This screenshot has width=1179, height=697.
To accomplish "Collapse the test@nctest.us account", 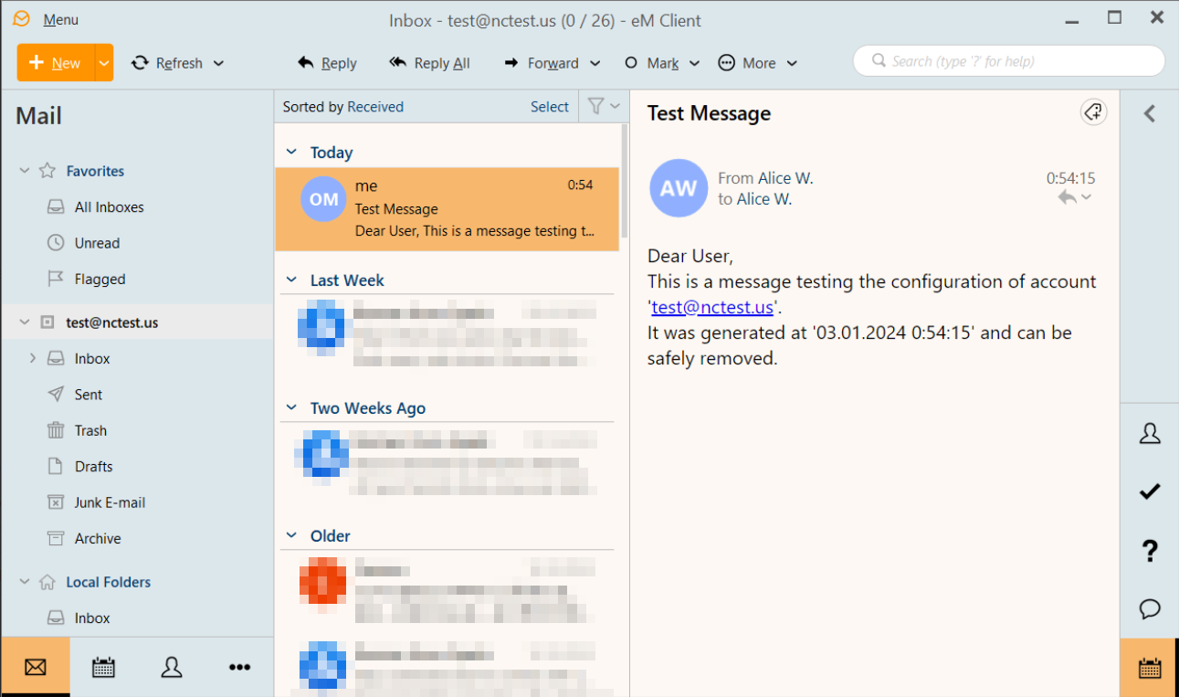I will click(x=26, y=322).
